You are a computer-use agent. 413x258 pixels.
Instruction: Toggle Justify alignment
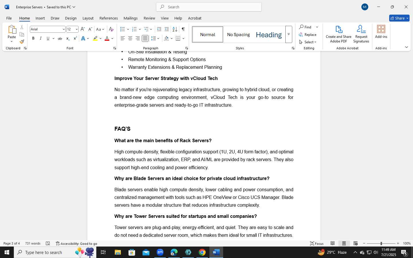(145, 38)
